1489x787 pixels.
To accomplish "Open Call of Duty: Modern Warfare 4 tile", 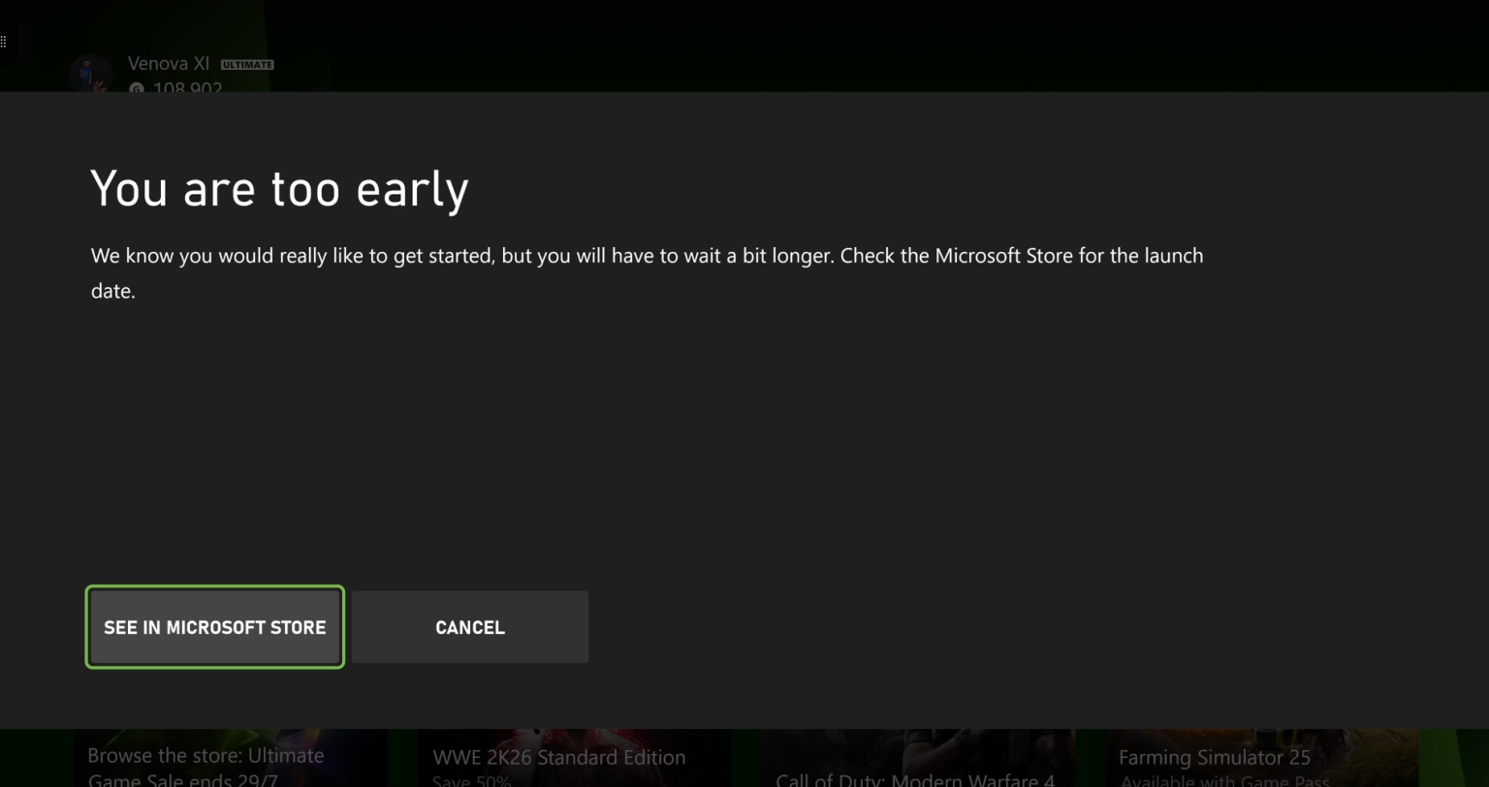I will click(918, 759).
